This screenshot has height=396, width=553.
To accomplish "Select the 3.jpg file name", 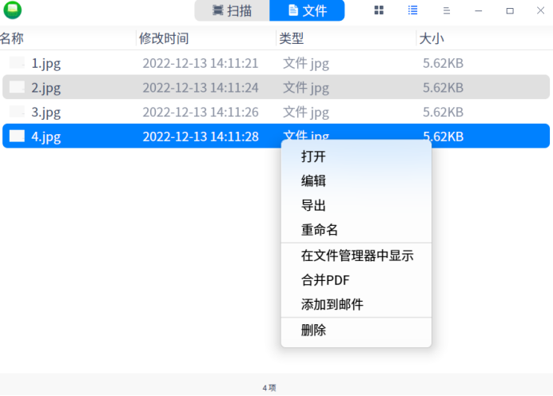I will (x=46, y=112).
